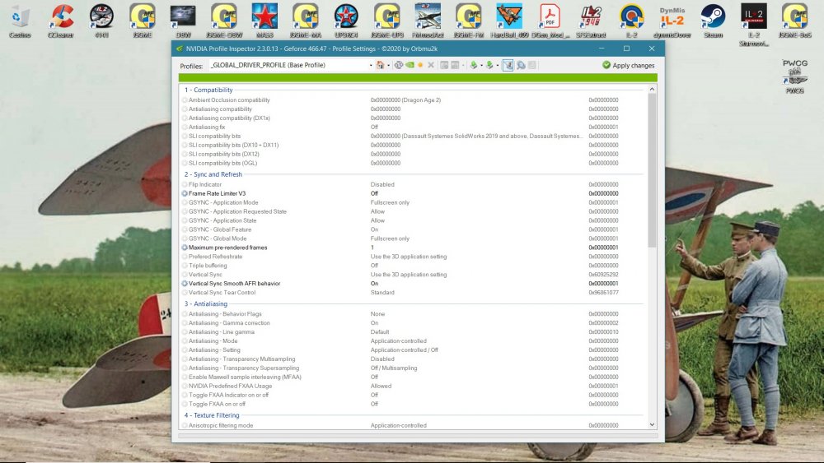
Task: Click the '3 - Antialiasing' section header
Action: pyautogui.click(x=206, y=304)
